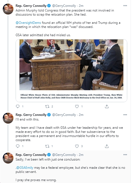
Task: Retweet the tweet containing the Oval Office photo
Action: tap(47, 107)
